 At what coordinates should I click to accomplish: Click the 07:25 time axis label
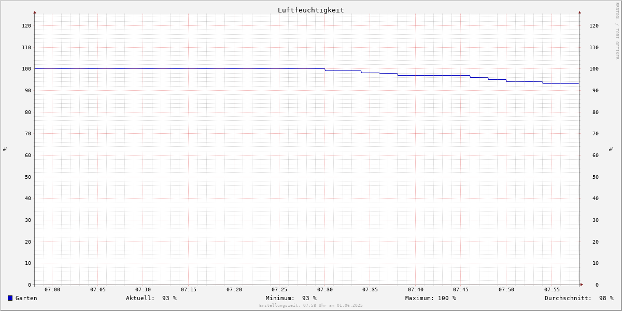click(x=279, y=290)
